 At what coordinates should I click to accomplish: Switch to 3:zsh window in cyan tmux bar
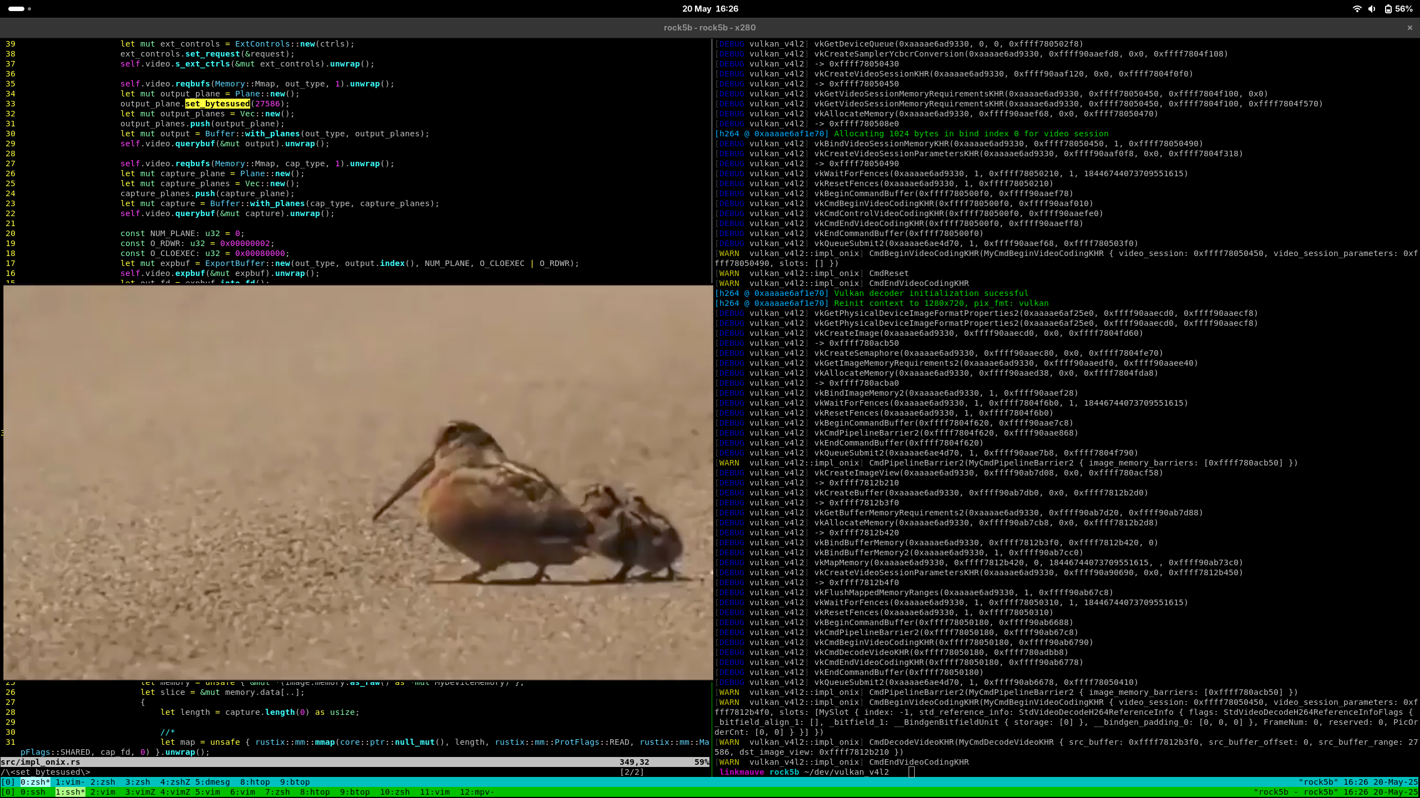click(x=138, y=782)
